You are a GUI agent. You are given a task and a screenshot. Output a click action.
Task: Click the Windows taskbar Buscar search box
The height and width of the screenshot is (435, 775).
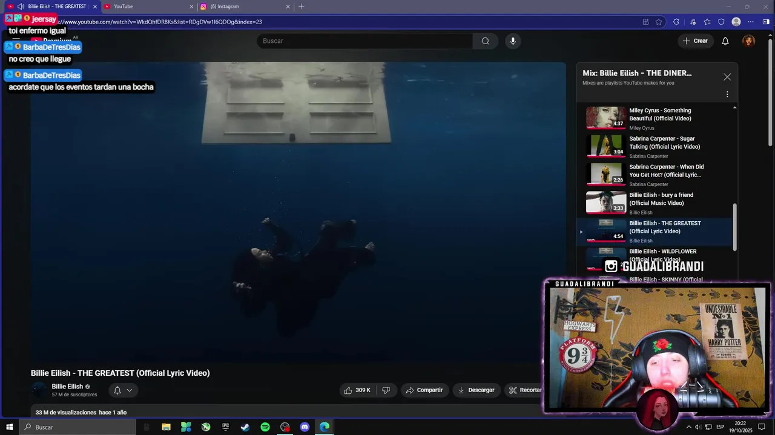(x=77, y=427)
